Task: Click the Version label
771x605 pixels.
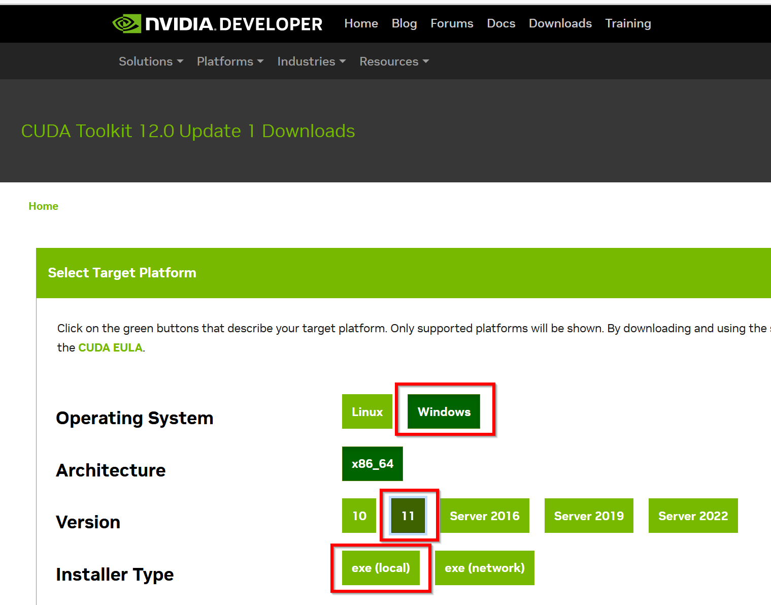Action: point(88,522)
